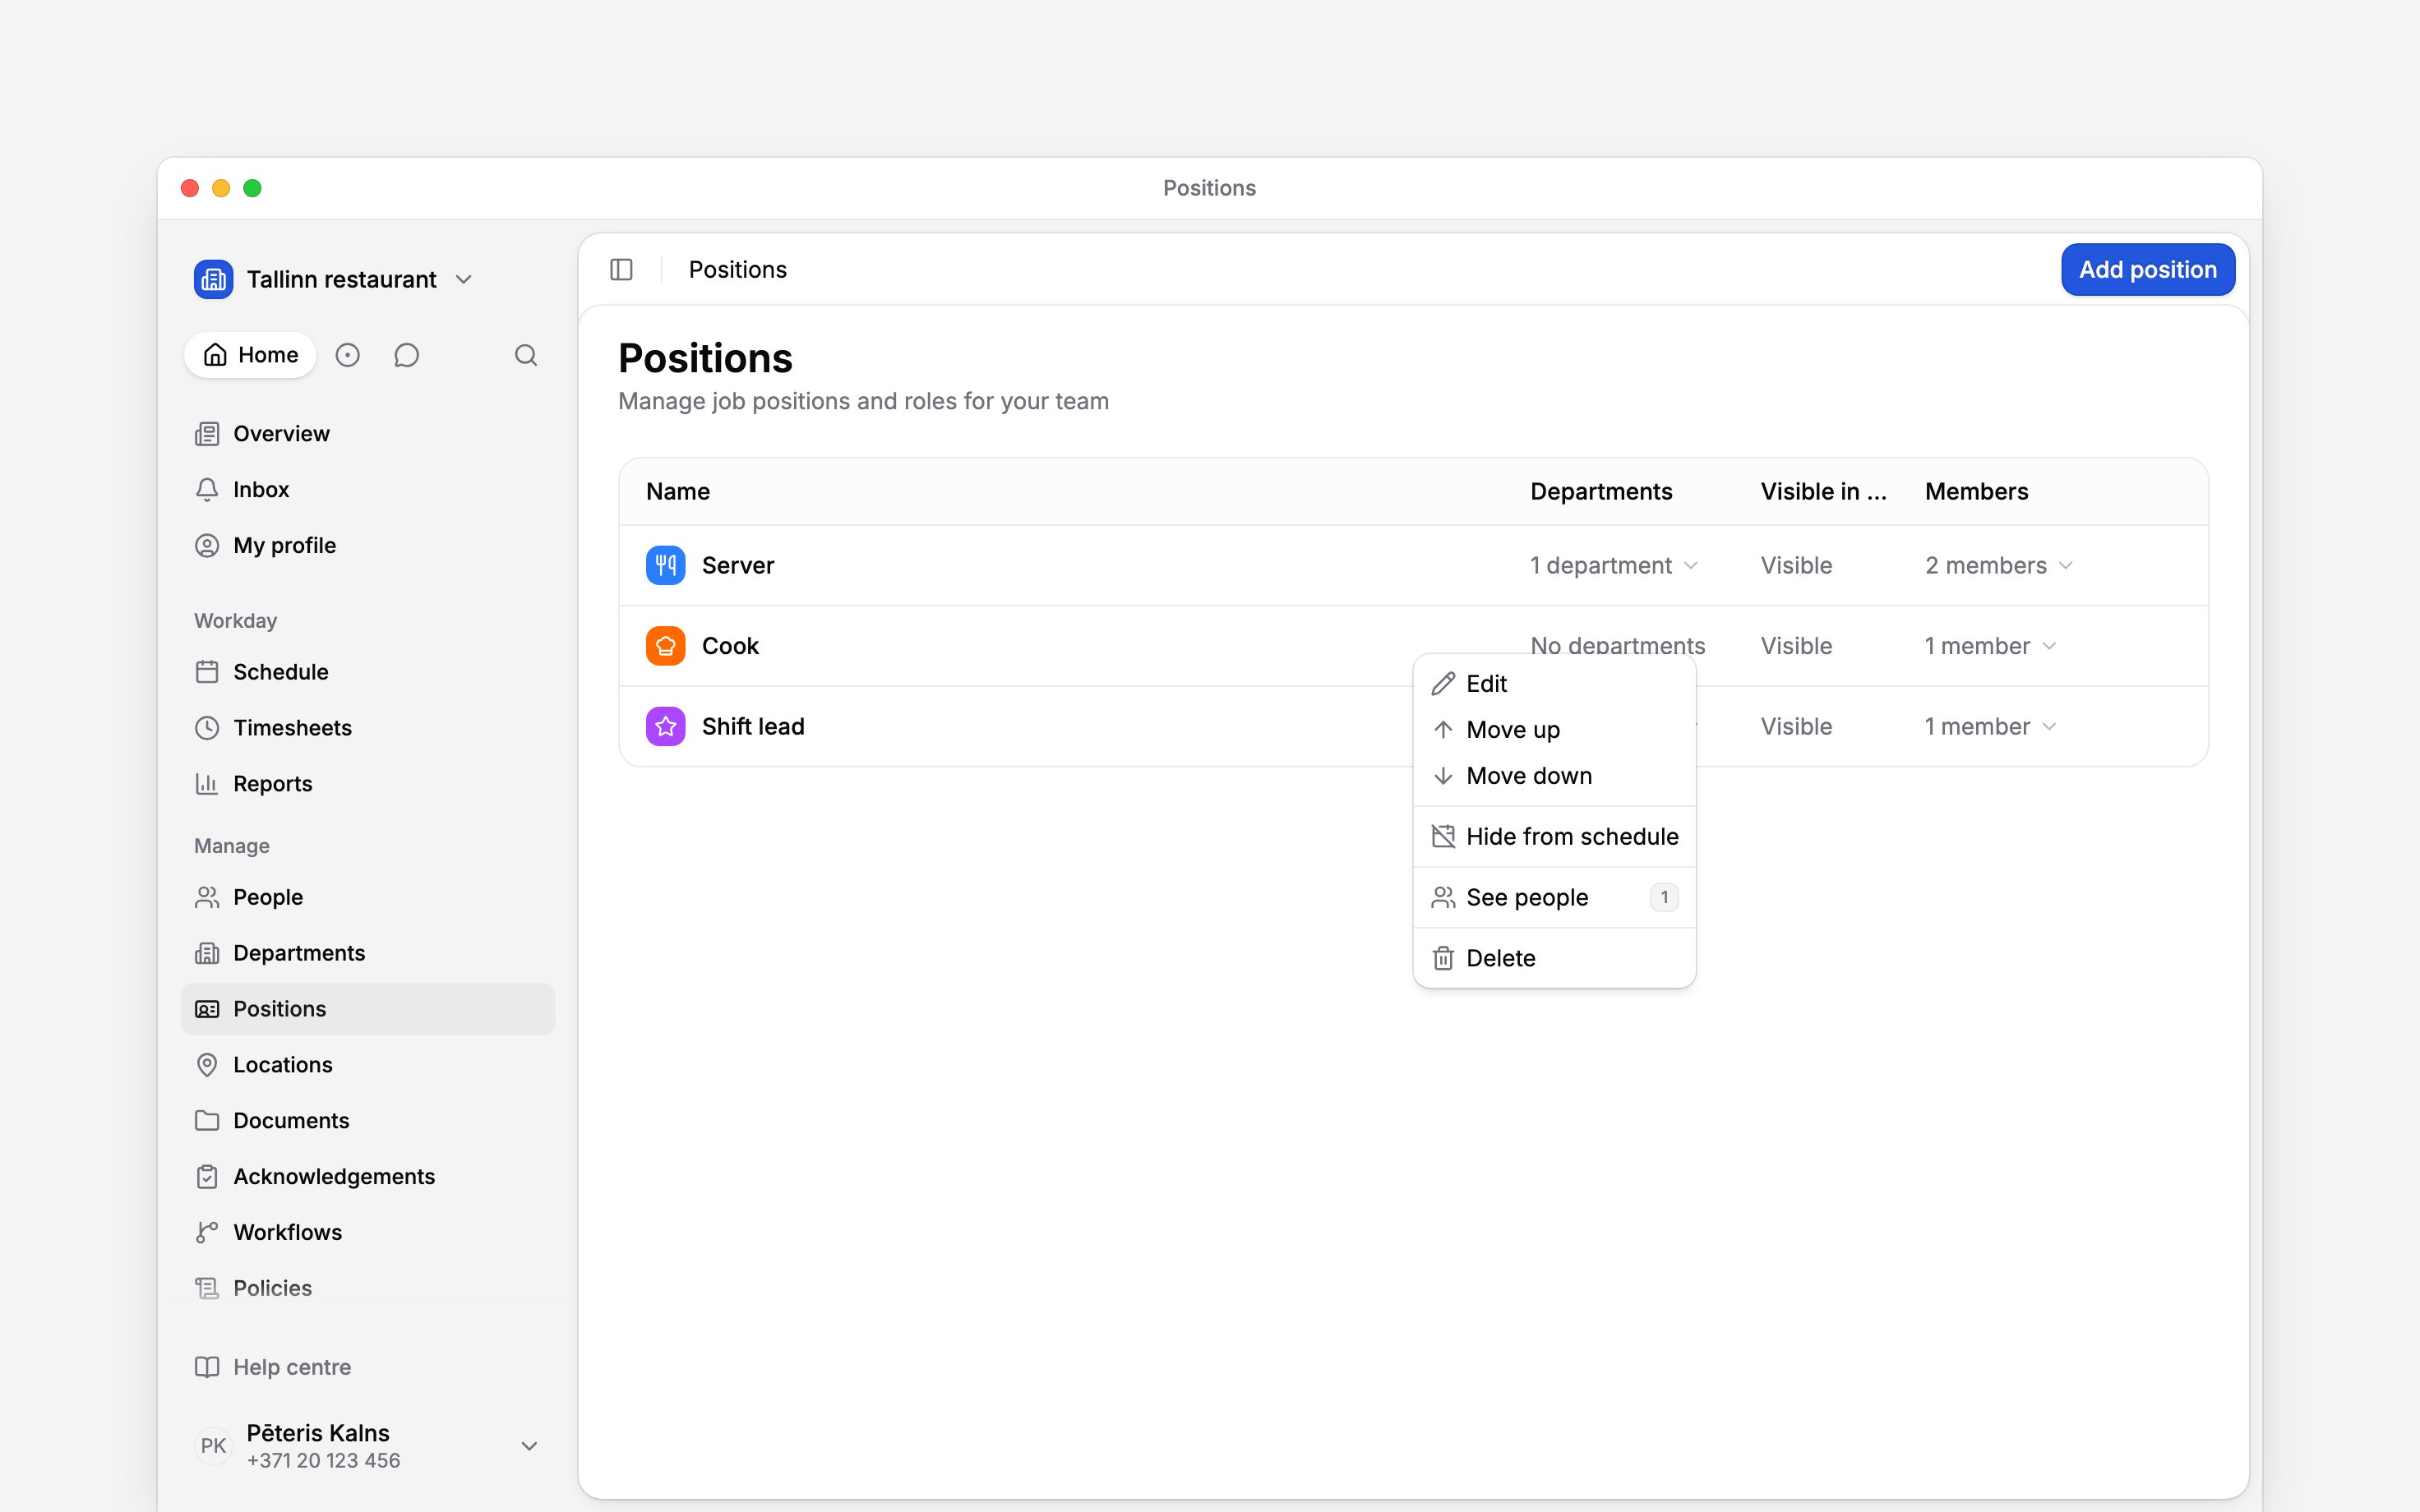Open Pēteris Kalns account menu chevron
The height and width of the screenshot is (1512, 2420).
529,1446
